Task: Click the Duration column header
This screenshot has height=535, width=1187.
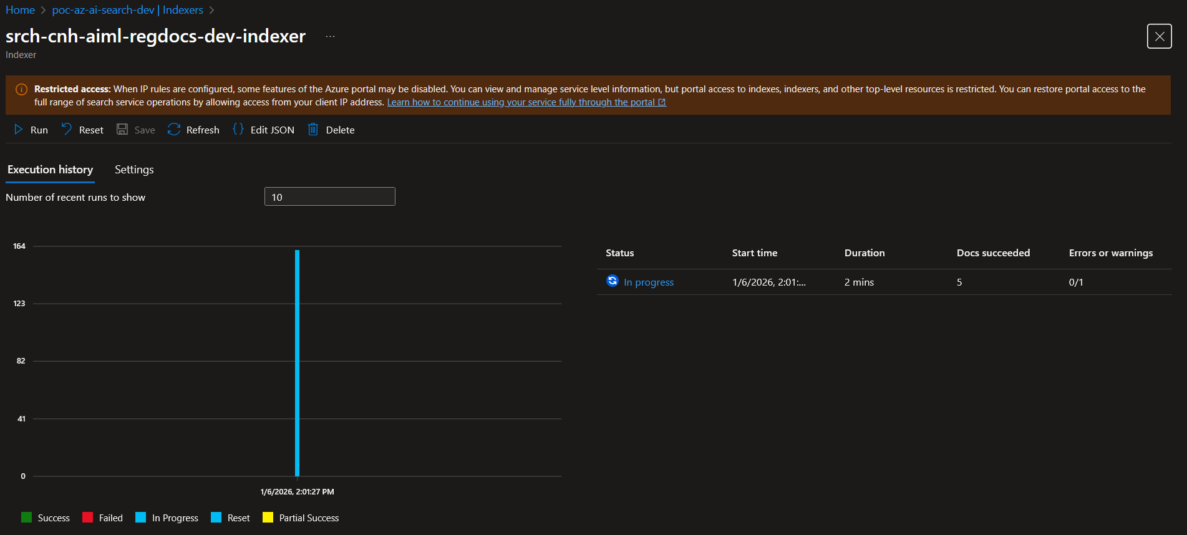Action: pyautogui.click(x=865, y=253)
